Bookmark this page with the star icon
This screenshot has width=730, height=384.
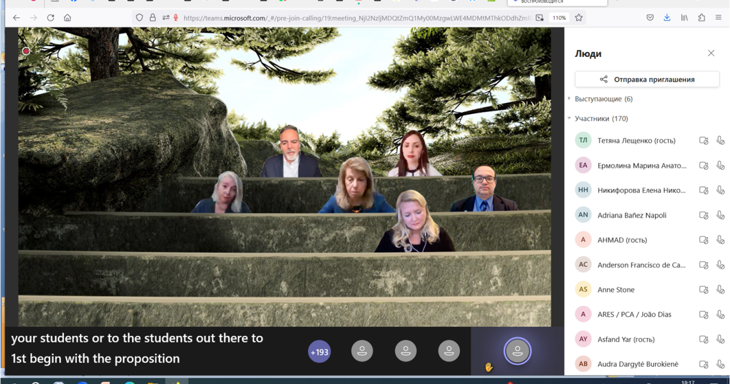(579, 18)
